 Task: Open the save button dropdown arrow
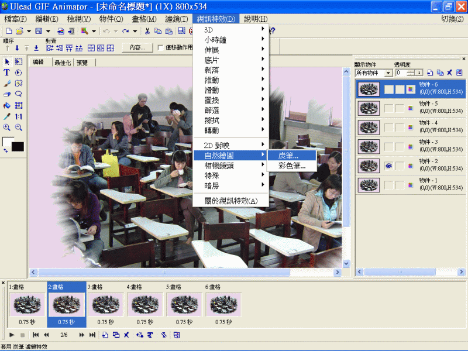pos(47,31)
